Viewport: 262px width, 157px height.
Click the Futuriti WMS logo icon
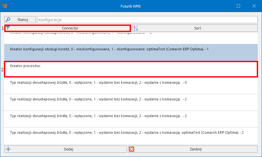click(x=5, y=6)
